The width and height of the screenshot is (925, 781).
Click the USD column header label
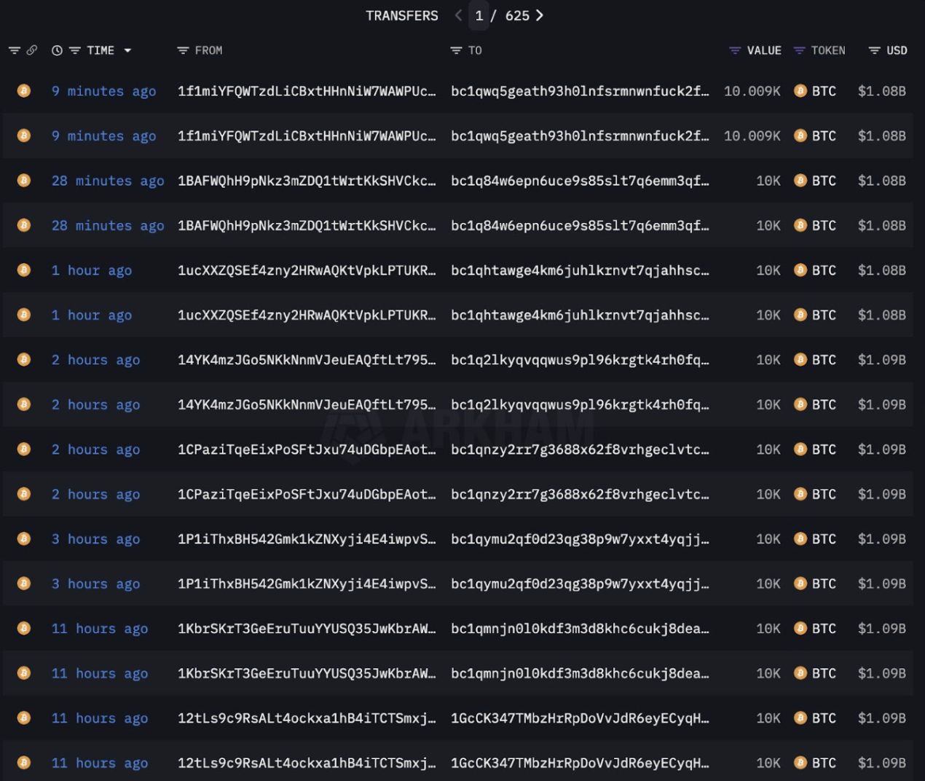[897, 50]
